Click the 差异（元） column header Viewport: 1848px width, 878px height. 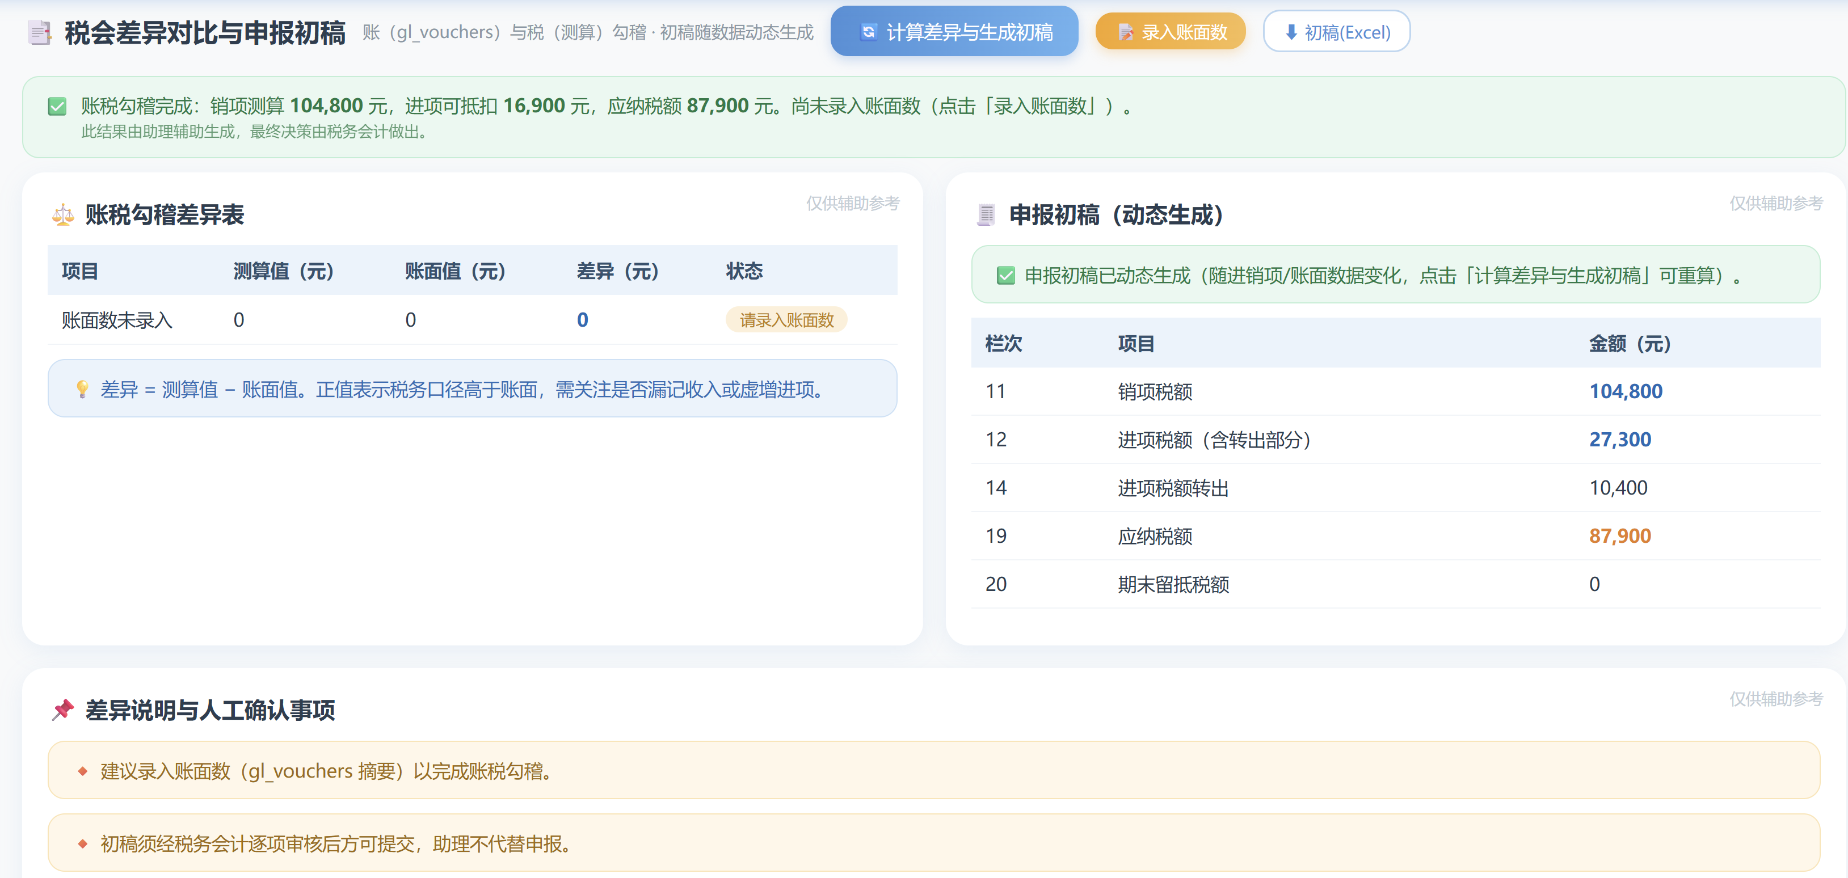click(x=618, y=271)
